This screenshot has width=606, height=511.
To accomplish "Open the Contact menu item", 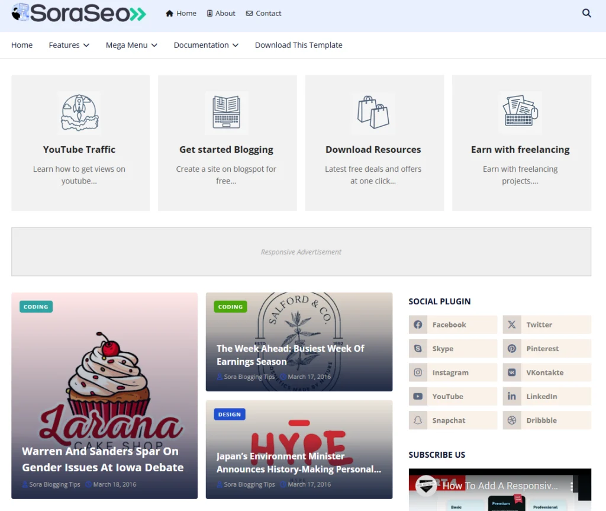I will (263, 13).
